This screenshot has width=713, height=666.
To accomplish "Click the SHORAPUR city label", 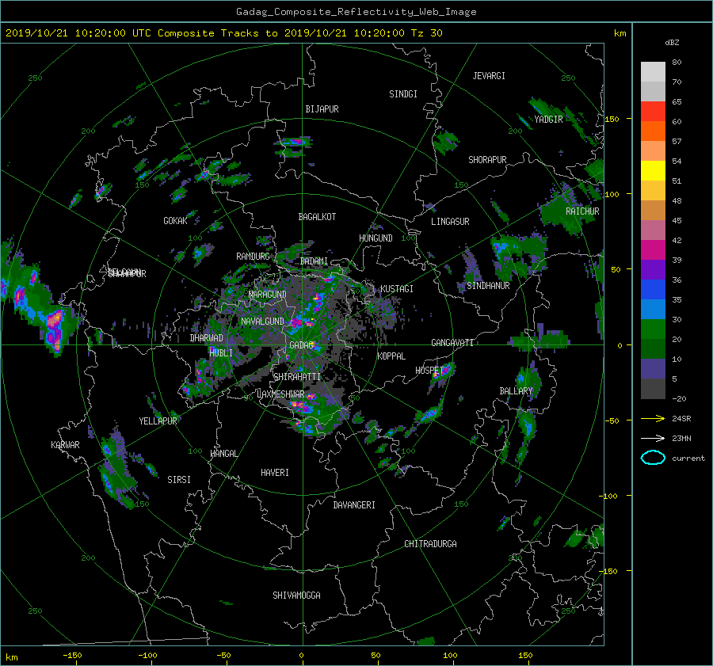I will click(487, 160).
